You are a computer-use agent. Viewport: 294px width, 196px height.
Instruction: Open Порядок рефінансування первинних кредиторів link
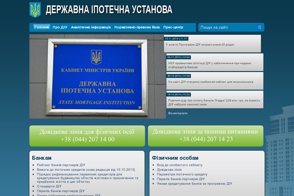[87, 178]
